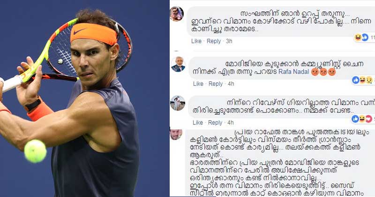The width and height of the screenshot is (375, 197).
Task: Open the Modi profile picture avatar
Action: [x=178, y=64]
